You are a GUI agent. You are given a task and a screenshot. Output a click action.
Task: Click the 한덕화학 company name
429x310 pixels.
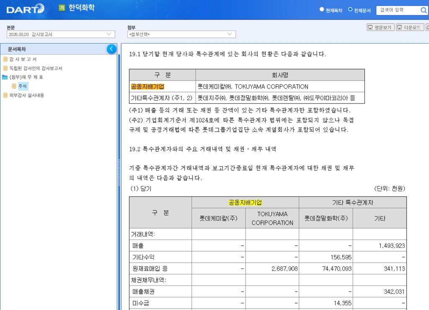click(x=82, y=8)
